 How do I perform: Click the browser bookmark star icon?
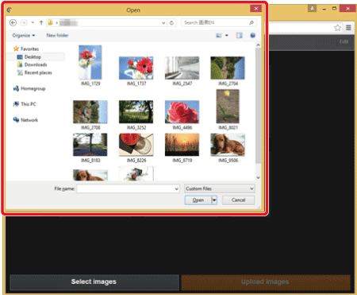pyautogui.click(x=337, y=28)
